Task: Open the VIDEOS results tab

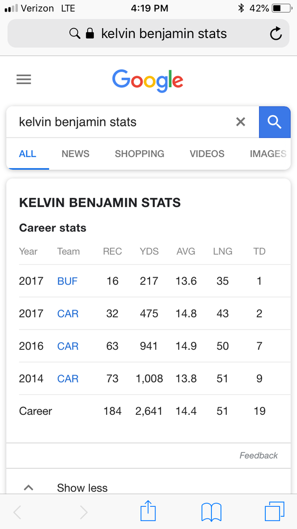Action: pyautogui.click(x=207, y=154)
